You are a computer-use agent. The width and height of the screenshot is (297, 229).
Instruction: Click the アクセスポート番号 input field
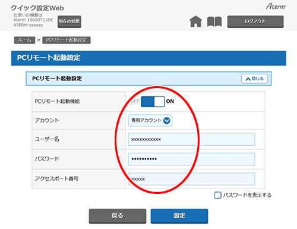191,179
